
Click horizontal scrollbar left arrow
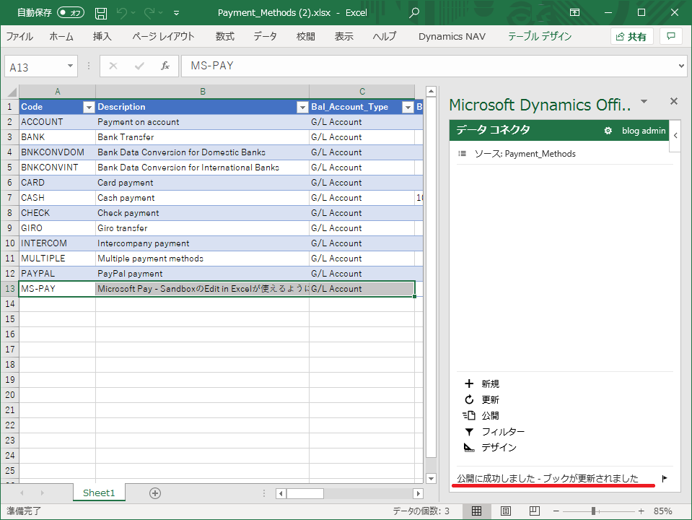point(281,493)
